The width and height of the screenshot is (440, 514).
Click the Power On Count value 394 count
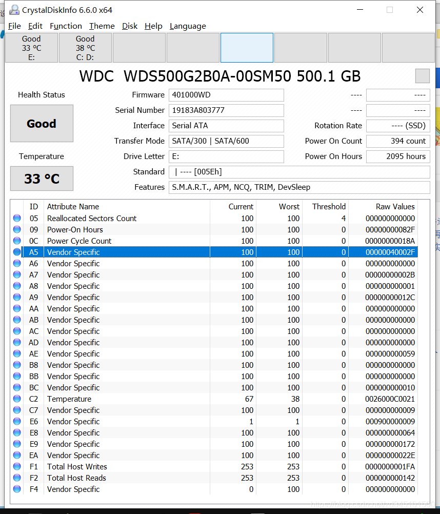point(398,141)
